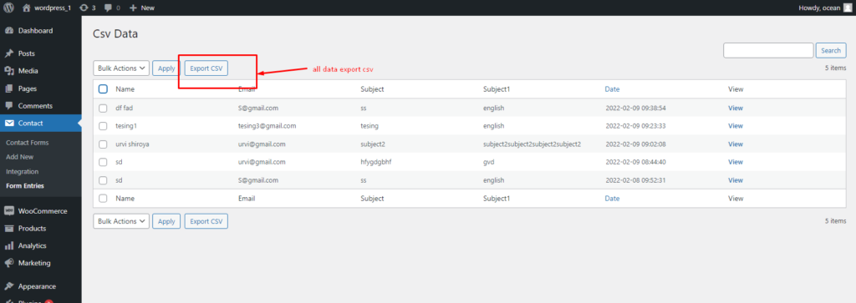Open the wordpress_1 site home icon
The height and width of the screenshot is (303, 856).
(x=27, y=8)
